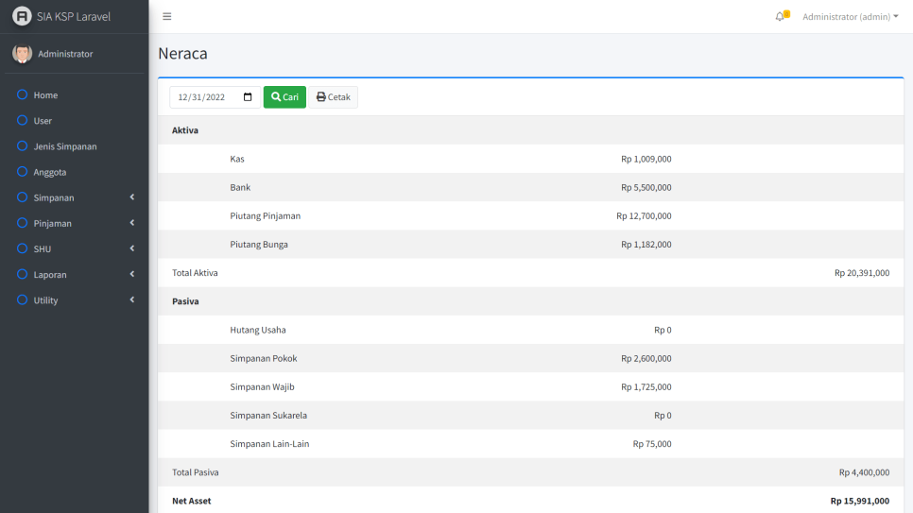Open the Anggota menu item

75,172
